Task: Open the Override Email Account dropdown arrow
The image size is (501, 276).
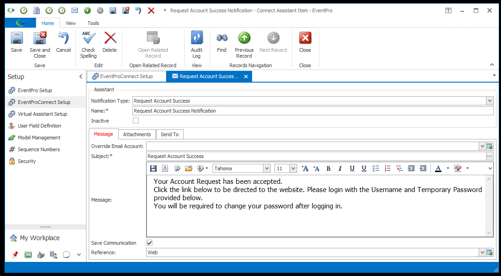Action: 482,146
